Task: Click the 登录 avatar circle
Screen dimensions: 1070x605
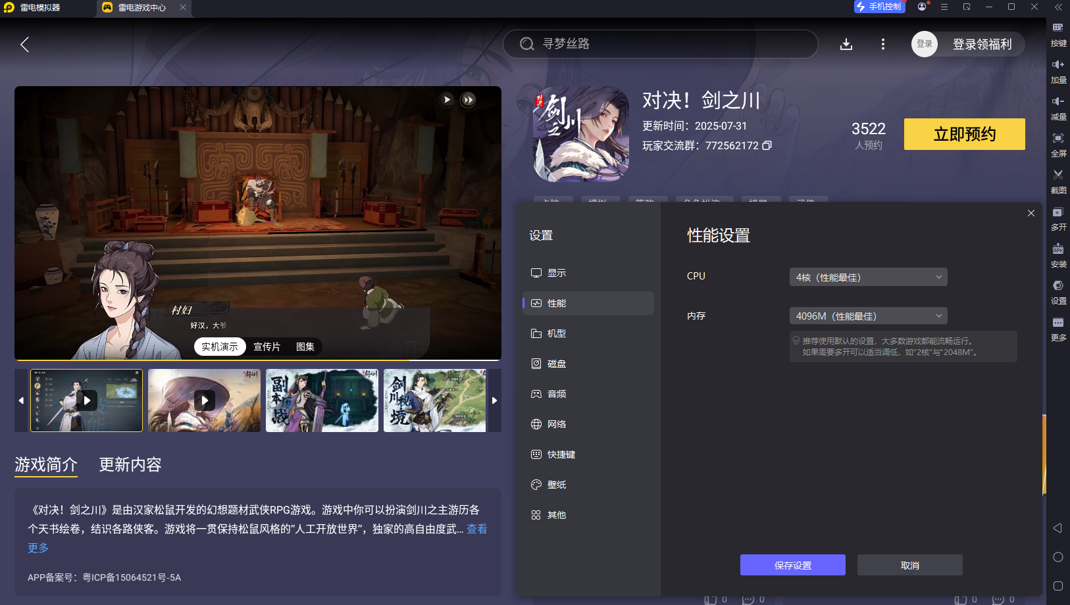Action: click(x=925, y=44)
